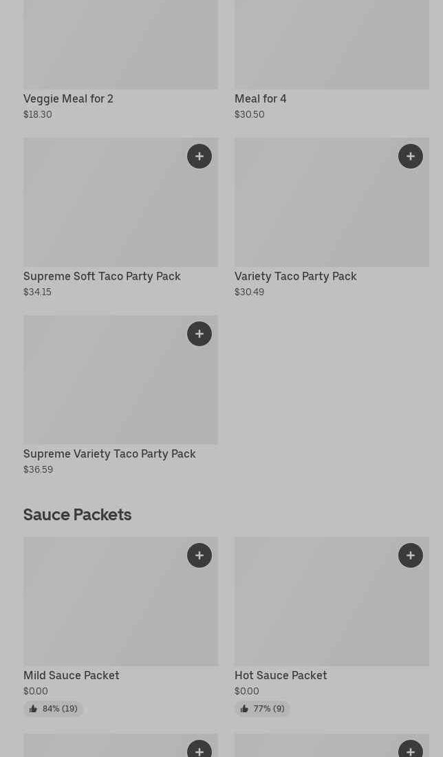Click thumbs-up icon under Hot Sauce Packet
The width and height of the screenshot is (443, 757).
click(x=244, y=709)
